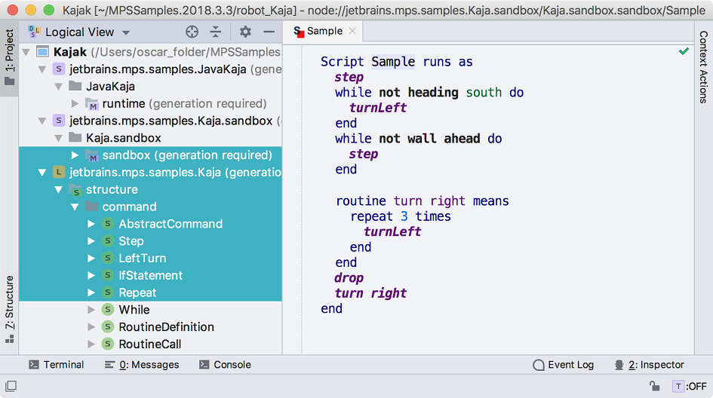The height and width of the screenshot is (398, 713).
Task: Open the Inspector tool window
Action: click(x=649, y=365)
